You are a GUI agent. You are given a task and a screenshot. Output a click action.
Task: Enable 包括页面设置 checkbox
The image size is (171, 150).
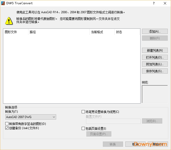[83, 129]
